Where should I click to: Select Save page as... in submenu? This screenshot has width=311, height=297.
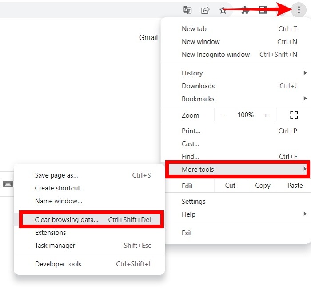coord(89,175)
